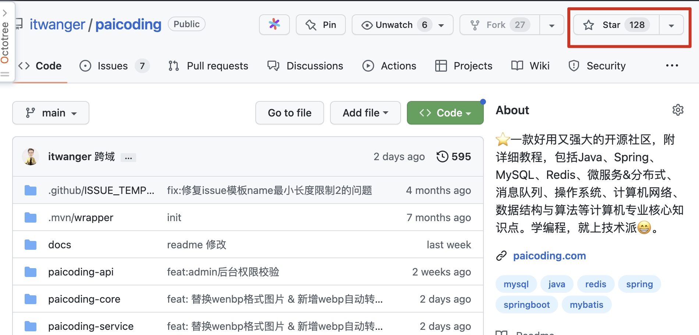The height and width of the screenshot is (335, 699).
Task: Click the 'last week' timestamp for docs
Action: point(449,245)
